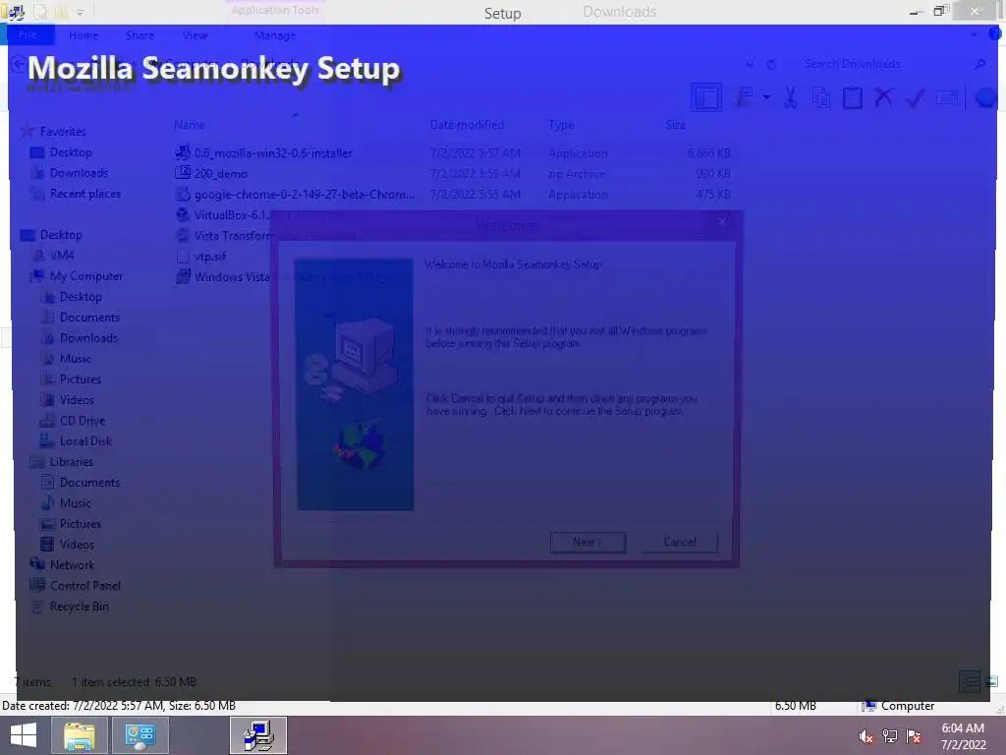The width and height of the screenshot is (1006, 755).
Task: Click the Copy icon in Explorer toolbar
Action: 821,97
